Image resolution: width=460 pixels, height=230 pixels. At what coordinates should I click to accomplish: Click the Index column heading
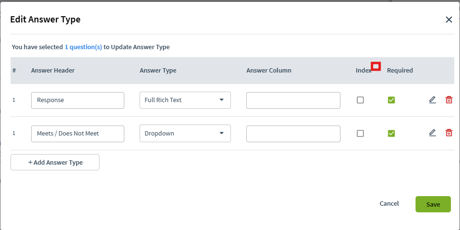pos(363,71)
